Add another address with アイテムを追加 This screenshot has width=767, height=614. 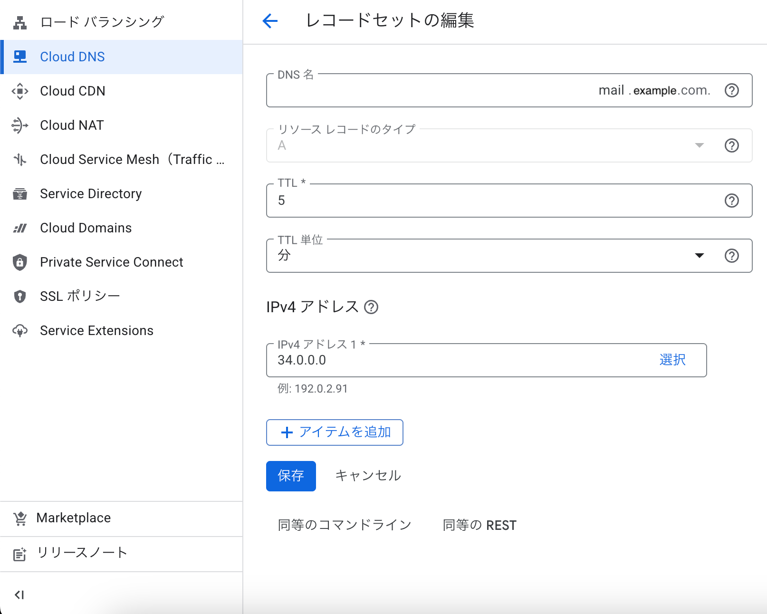pos(335,432)
